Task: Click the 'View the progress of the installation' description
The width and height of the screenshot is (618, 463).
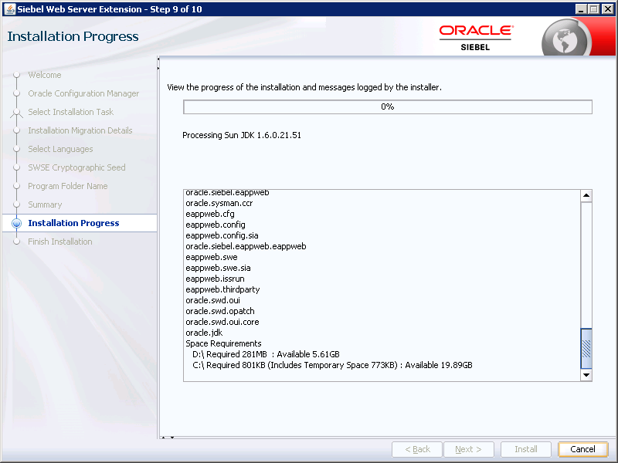Action: click(x=304, y=87)
